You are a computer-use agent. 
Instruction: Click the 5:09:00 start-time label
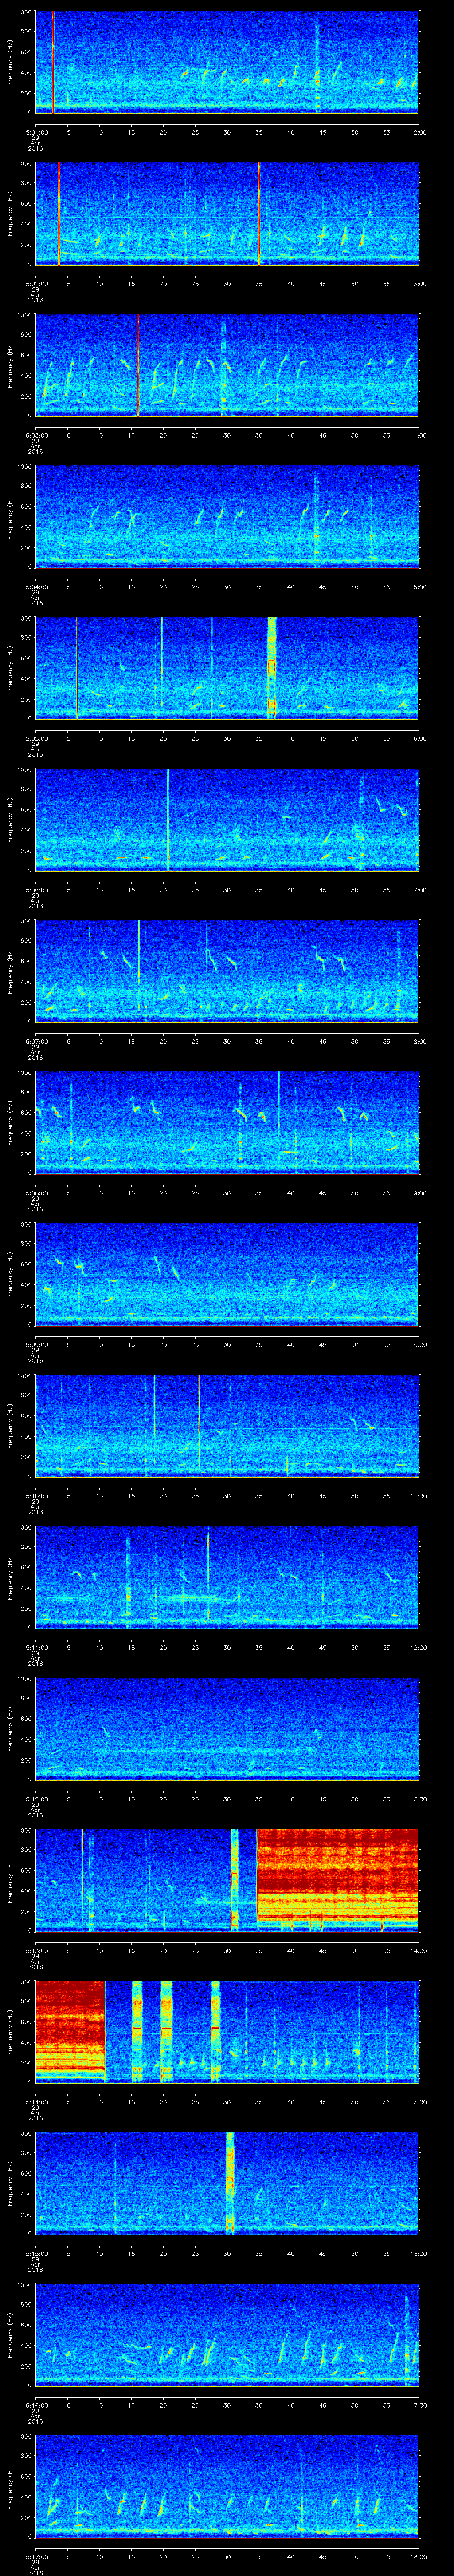coord(36,1344)
